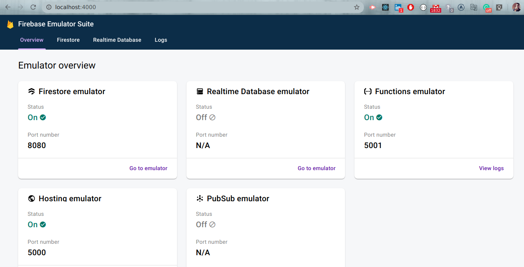Open the Google Translate extension
The height and width of the screenshot is (267, 524).
click(474, 7)
